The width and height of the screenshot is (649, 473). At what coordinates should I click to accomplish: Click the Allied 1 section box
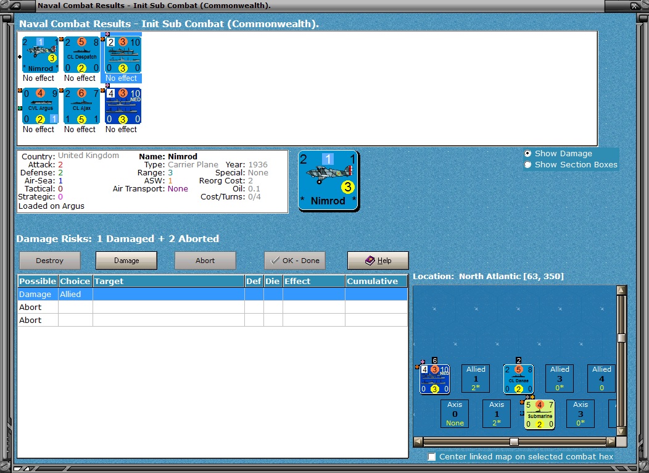click(476, 379)
